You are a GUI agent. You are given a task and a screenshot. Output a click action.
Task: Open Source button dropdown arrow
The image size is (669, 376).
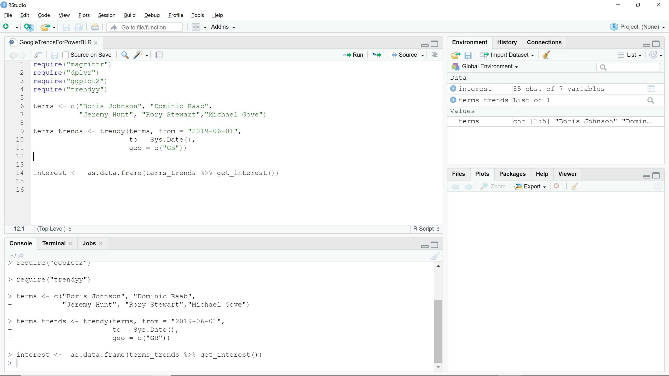[x=422, y=55]
